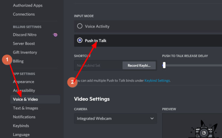Open the Integrated Webcam camera dropdown
The image size is (222, 138).
pos(115,119)
